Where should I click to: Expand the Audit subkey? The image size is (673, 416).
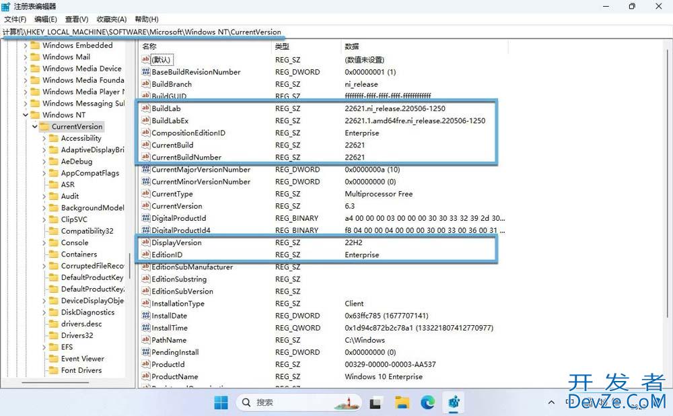click(44, 196)
